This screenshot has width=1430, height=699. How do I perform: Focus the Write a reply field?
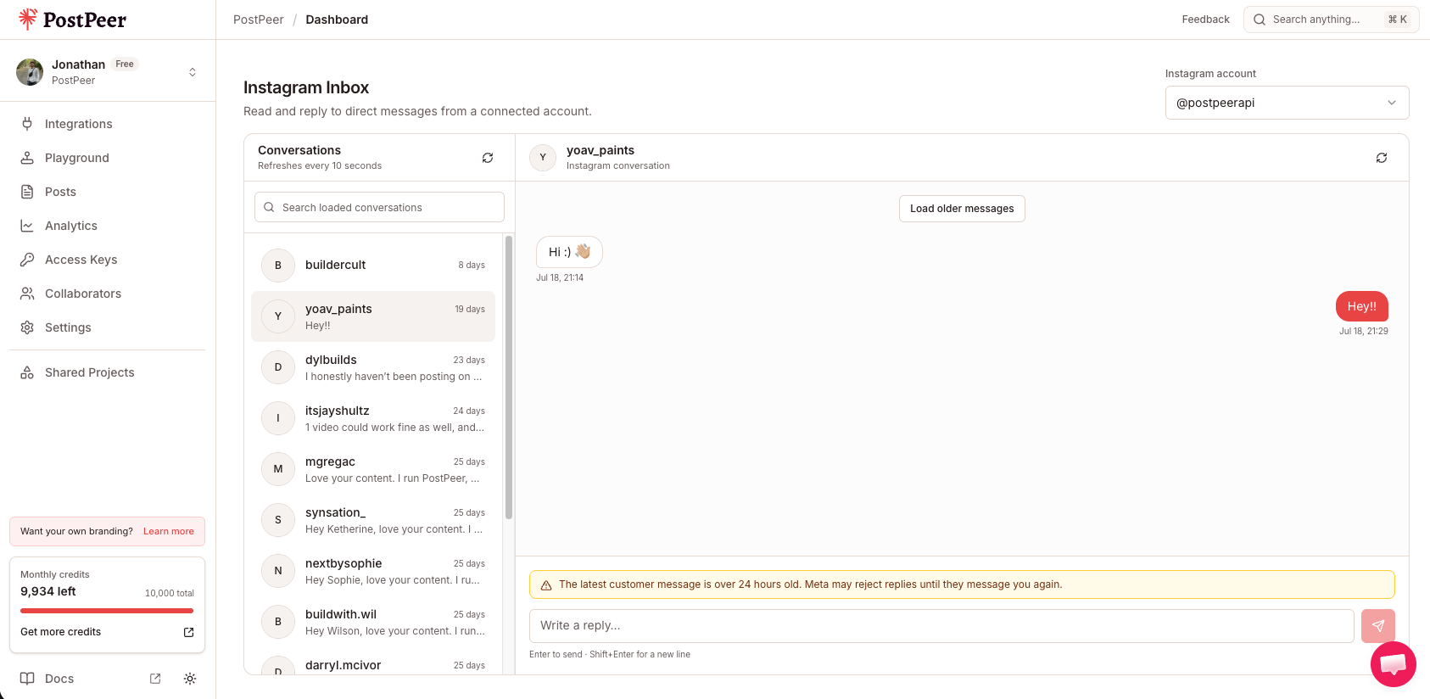point(941,626)
